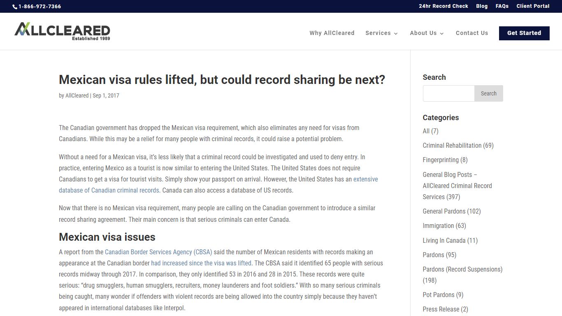Click the article title about Mexican visa rules
The image size is (562, 316).
click(222, 79)
